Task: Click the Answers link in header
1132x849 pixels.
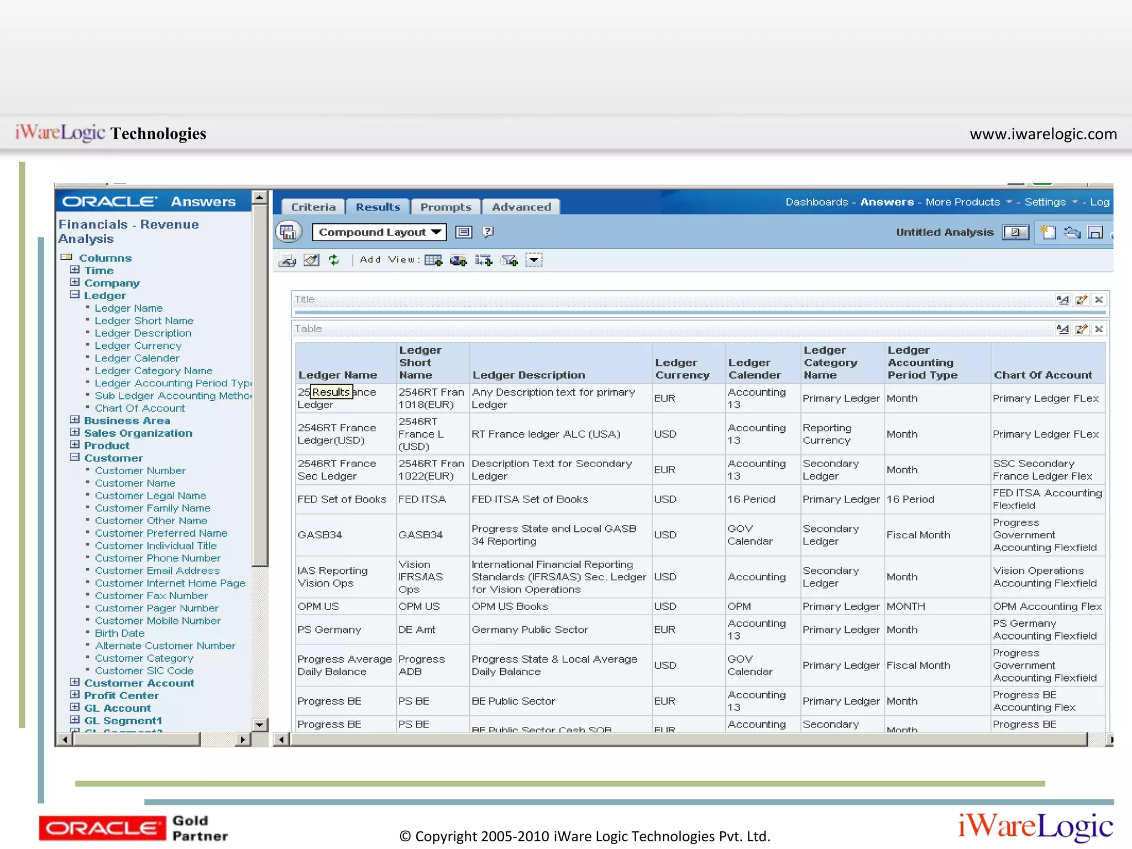Action: (x=887, y=202)
